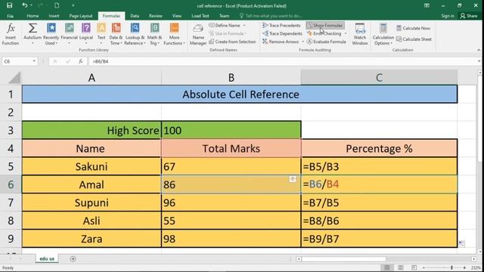Image resolution: width=484 pixels, height=272 pixels.
Task: Switch to the Insert tab
Action: tap(54, 16)
